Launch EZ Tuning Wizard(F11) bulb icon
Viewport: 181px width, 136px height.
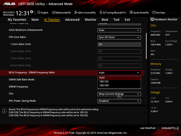tap(101, 12)
